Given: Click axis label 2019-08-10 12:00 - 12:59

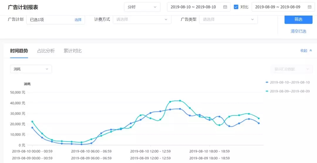Looking at the screenshot, I should [x=150, y=151].
